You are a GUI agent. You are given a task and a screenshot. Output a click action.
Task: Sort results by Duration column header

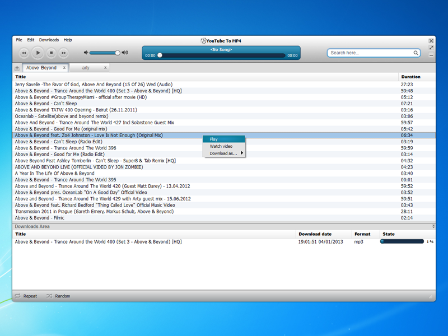[x=417, y=77]
